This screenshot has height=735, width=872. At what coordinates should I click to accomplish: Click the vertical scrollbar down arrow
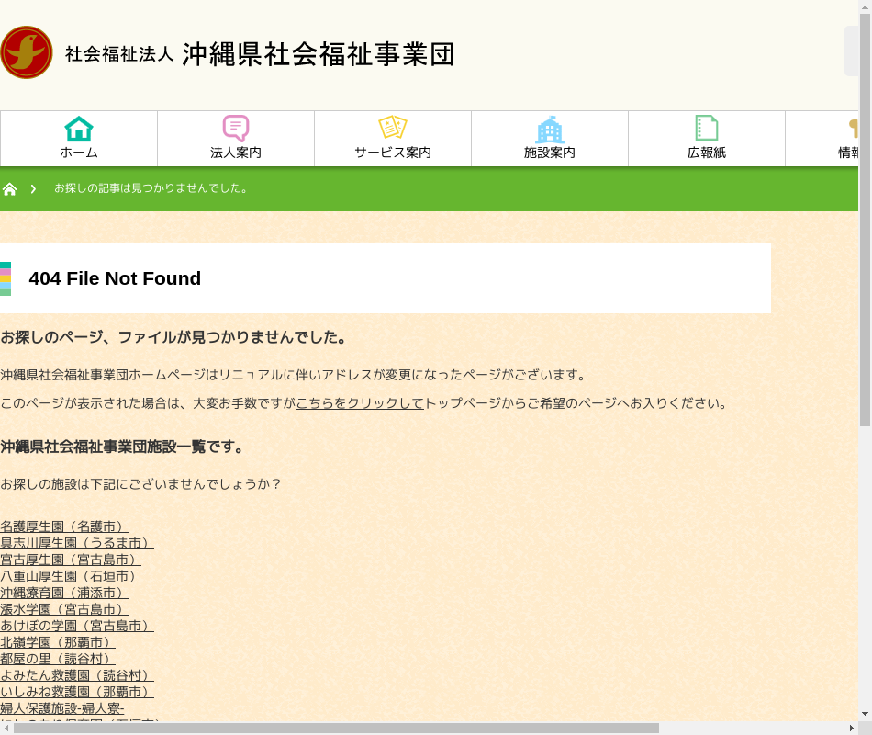pyautogui.click(x=865, y=713)
